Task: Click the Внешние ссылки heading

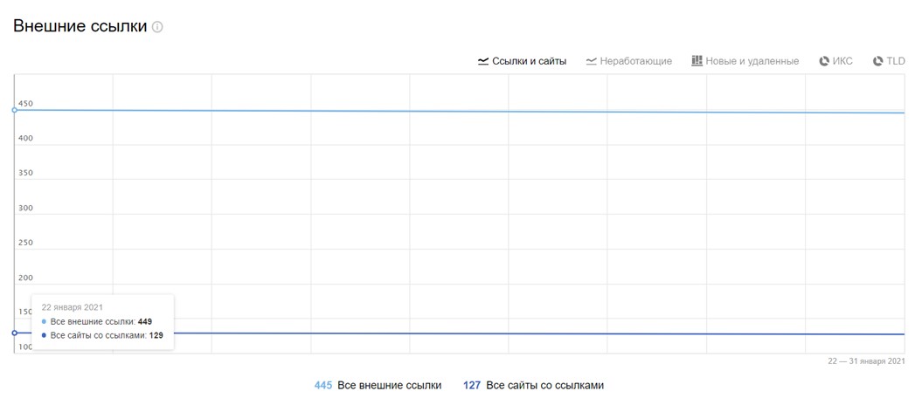Action: click(80, 27)
